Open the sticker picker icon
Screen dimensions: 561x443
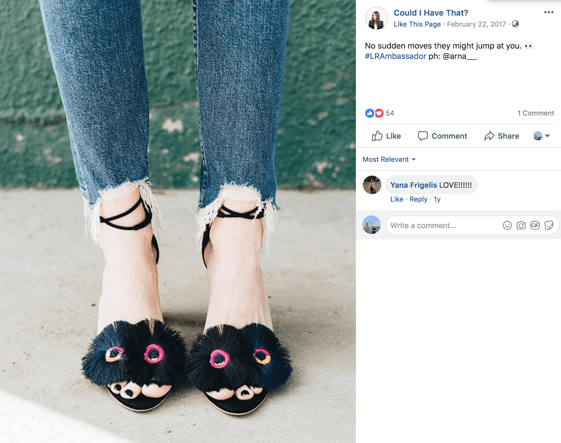coord(549,225)
